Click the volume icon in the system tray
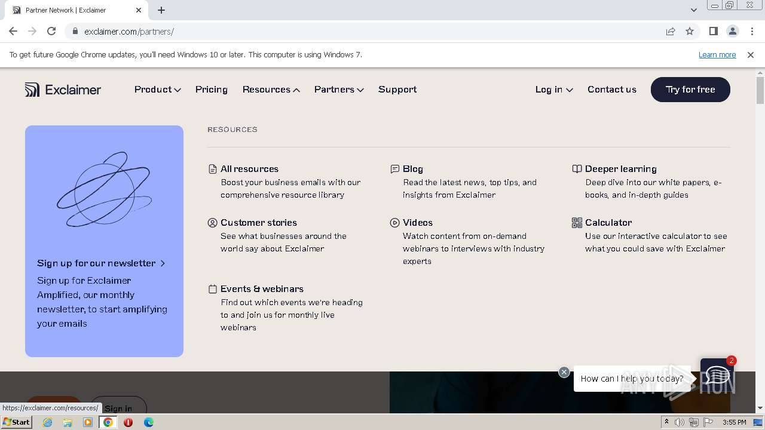 (680, 422)
